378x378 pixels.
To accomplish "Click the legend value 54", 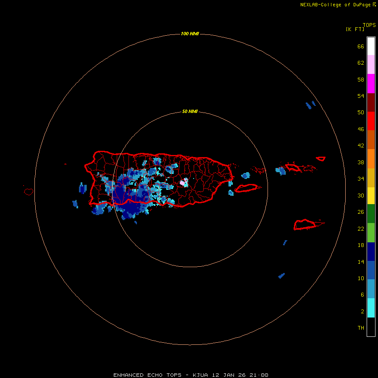I will pos(361,96).
